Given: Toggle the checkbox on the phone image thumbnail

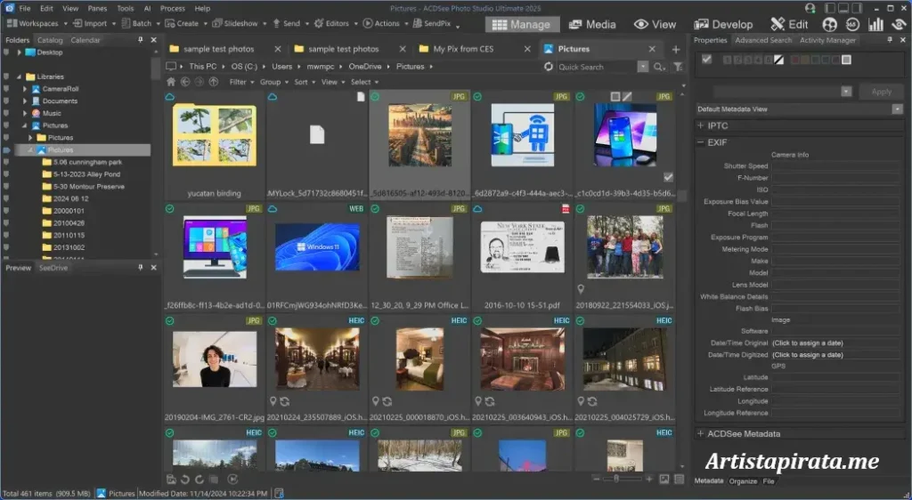Looking at the screenshot, I should (668, 177).
